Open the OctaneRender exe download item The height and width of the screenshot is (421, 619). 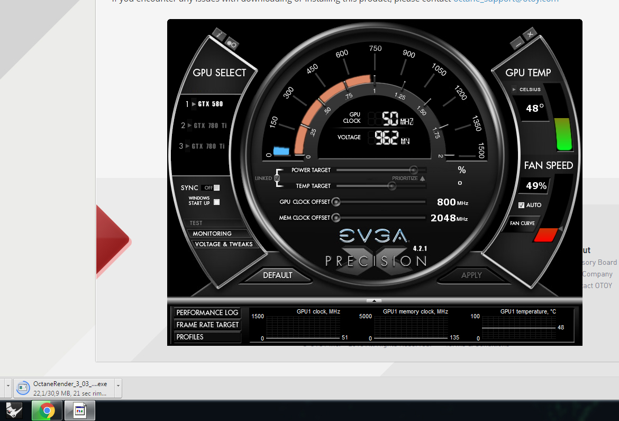(x=64, y=388)
